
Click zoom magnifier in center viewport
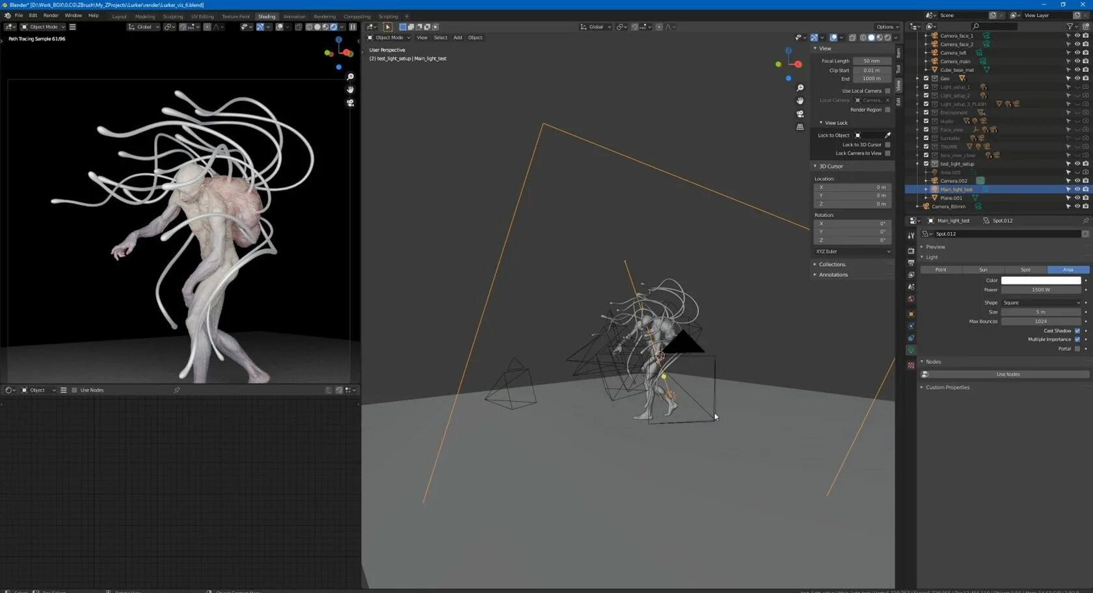pos(800,88)
